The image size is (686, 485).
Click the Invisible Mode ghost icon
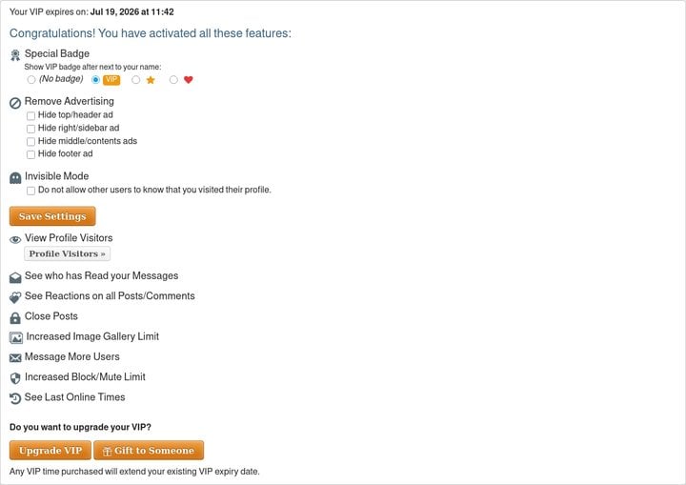point(15,177)
